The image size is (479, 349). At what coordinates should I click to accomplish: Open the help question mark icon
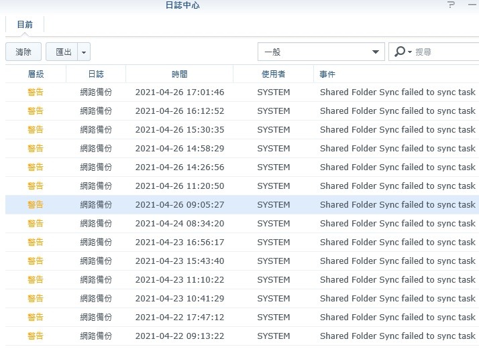(451, 5)
